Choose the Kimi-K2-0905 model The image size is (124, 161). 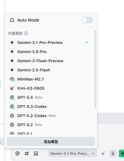pos(50,88)
